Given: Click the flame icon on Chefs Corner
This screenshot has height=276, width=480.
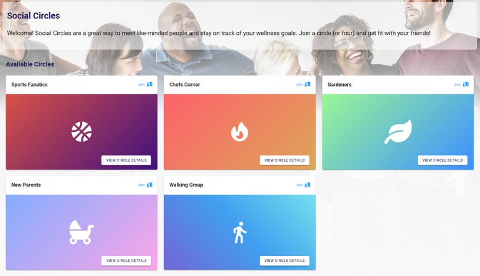Looking at the screenshot, I should (x=239, y=132).
